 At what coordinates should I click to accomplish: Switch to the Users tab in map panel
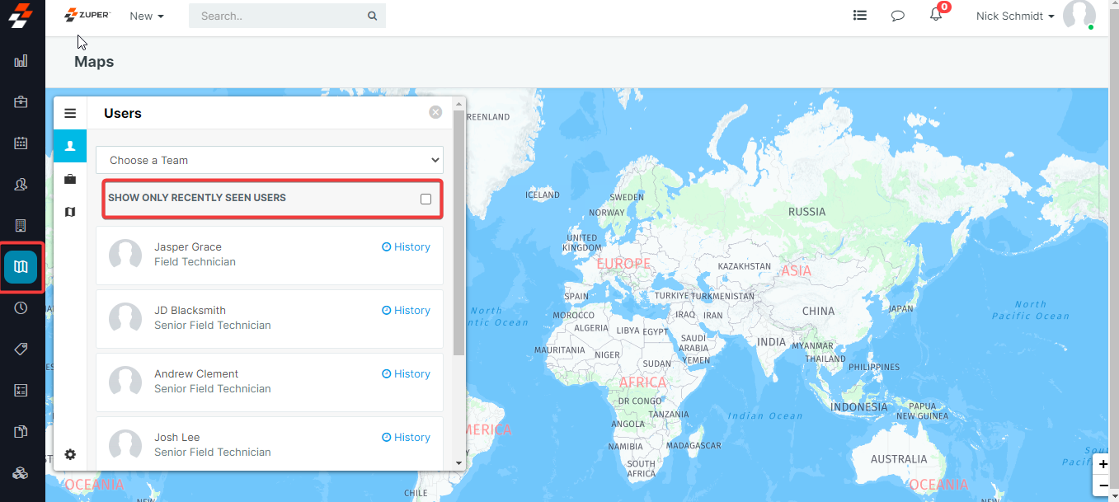pyautogui.click(x=70, y=146)
